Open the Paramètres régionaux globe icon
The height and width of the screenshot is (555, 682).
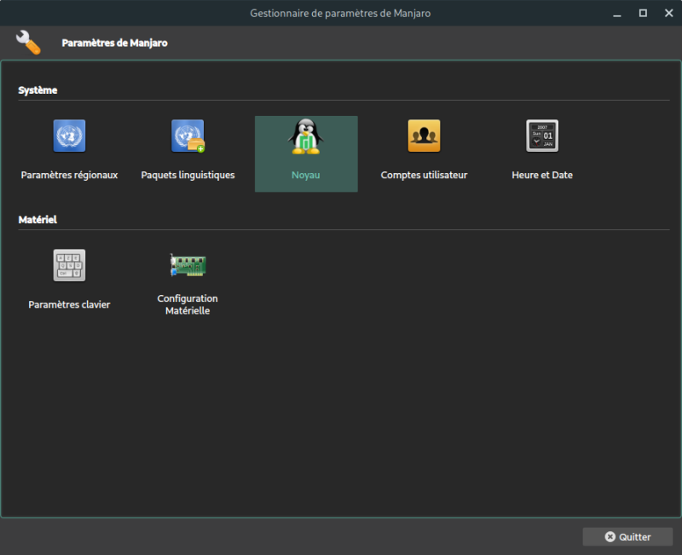click(69, 136)
